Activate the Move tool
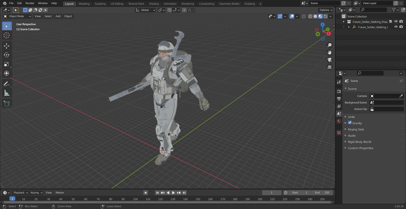 click(x=7, y=46)
